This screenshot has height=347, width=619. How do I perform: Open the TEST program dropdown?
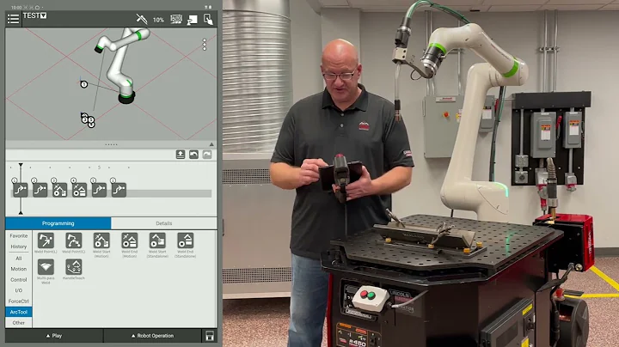tap(34, 15)
